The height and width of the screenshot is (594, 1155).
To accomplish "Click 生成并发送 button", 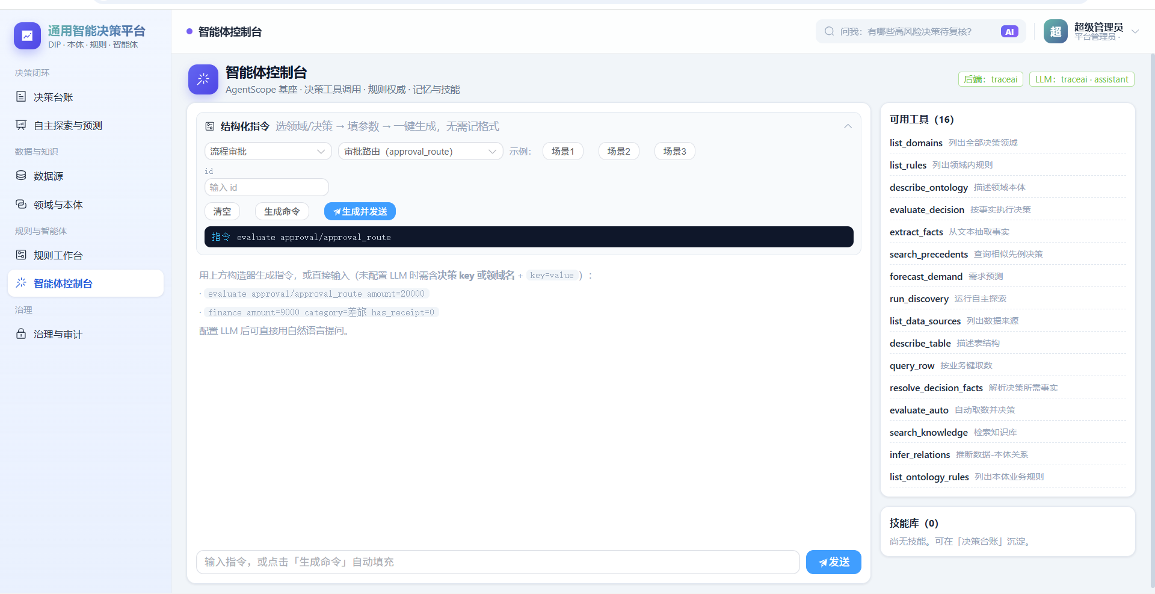I will pyautogui.click(x=360, y=212).
